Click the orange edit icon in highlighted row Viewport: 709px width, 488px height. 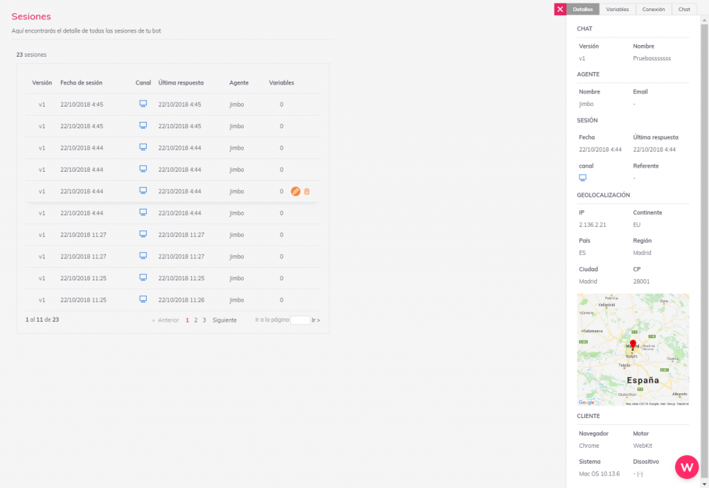coord(296,191)
